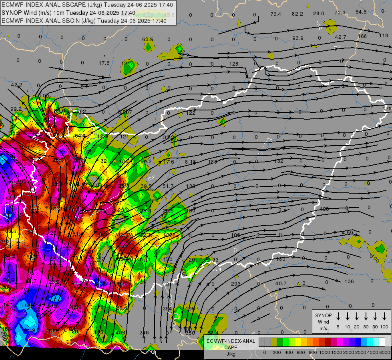The image size is (392, 360).
Task: Click the '2500' tick label on CAPE scale
Action: (x=360, y=352)
